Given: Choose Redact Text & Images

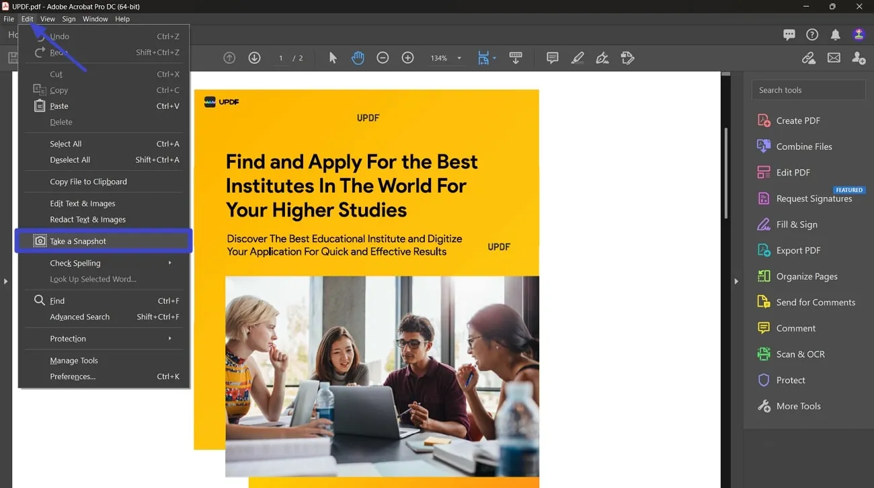Looking at the screenshot, I should pyautogui.click(x=88, y=219).
